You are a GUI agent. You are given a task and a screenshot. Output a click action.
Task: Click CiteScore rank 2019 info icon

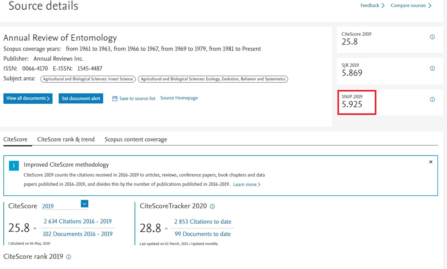(x=69, y=257)
